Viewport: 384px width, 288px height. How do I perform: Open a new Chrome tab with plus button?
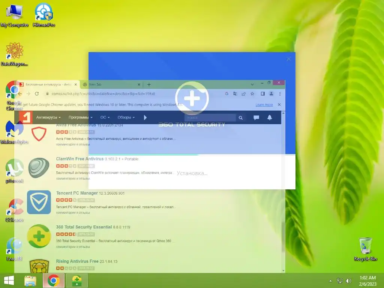pos(149,84)
